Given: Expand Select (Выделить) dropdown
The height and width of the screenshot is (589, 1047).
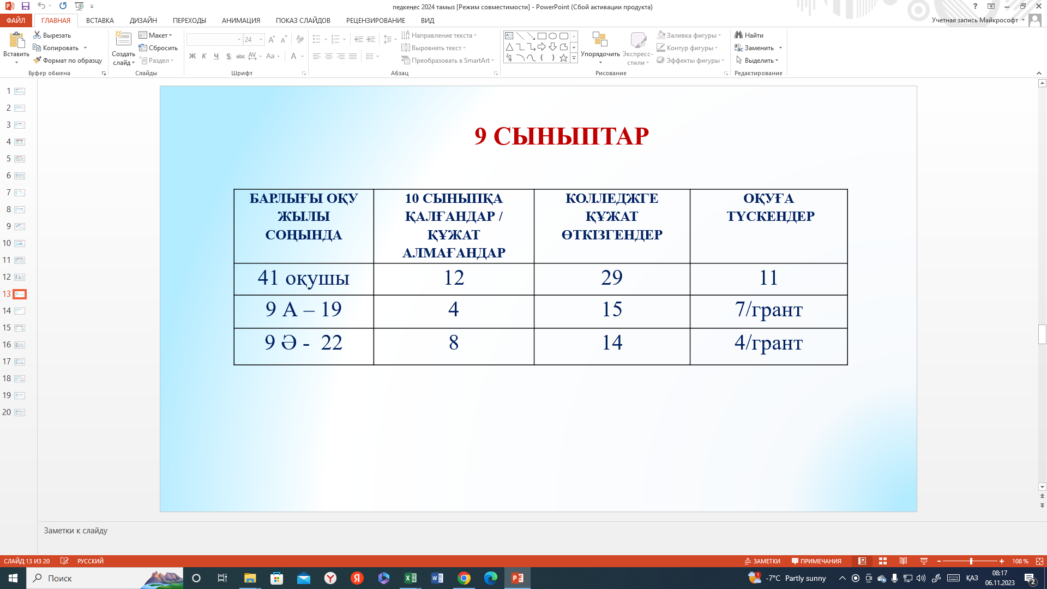Looking at the screenshot, I should click(757, 61).
